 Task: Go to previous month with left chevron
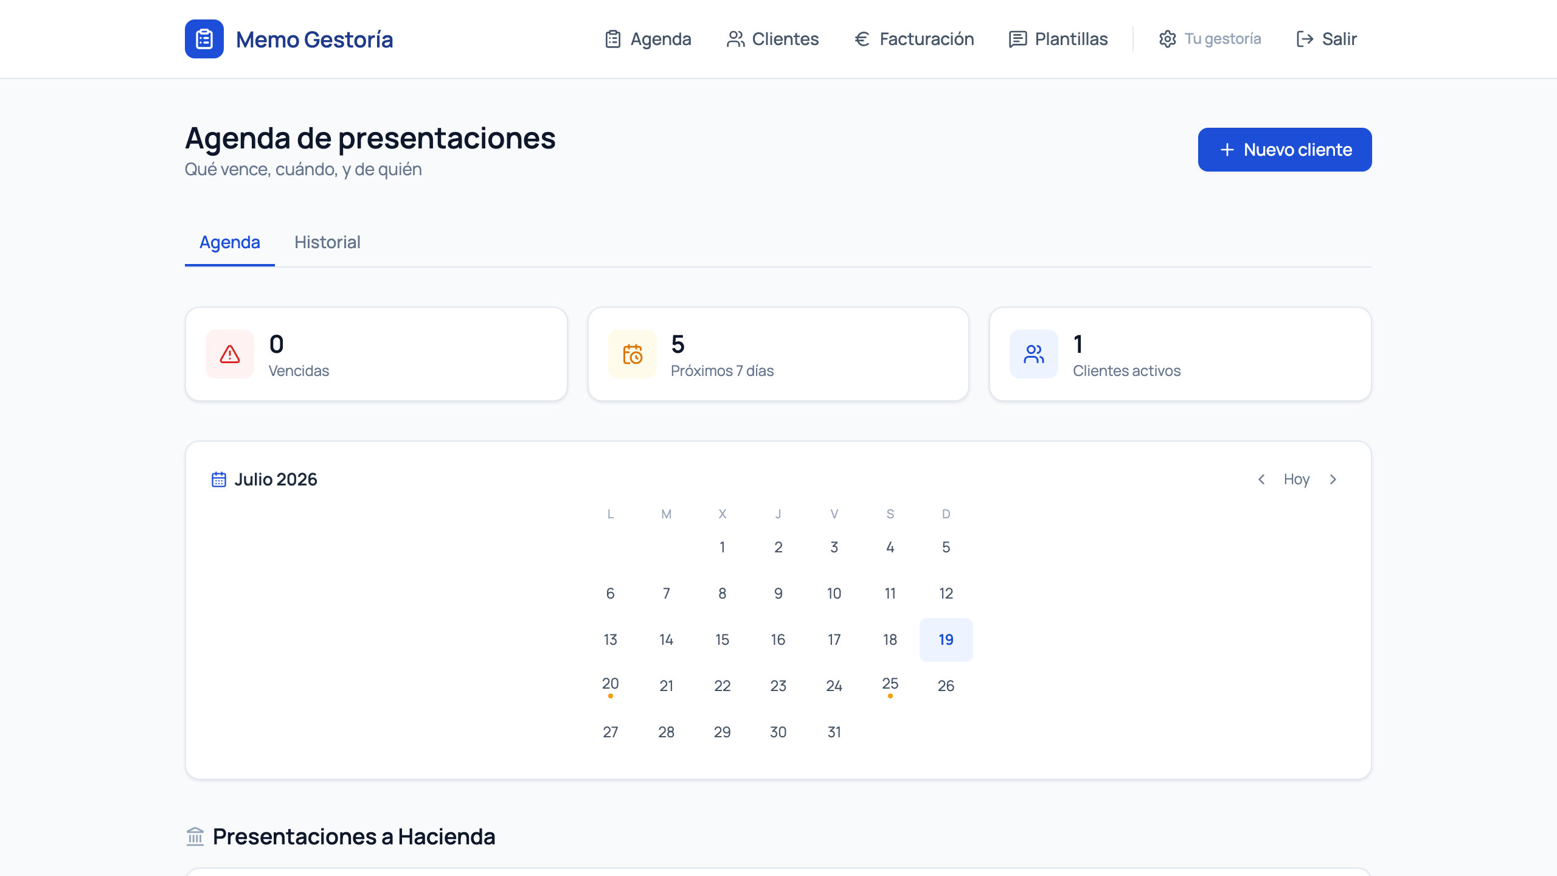(x=1261, y=479)
